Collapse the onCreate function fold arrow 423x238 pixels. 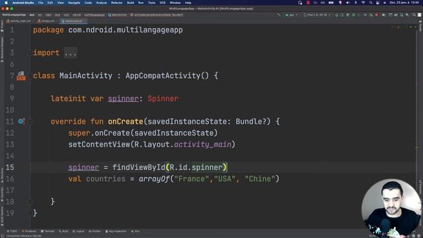pos(30,122)
